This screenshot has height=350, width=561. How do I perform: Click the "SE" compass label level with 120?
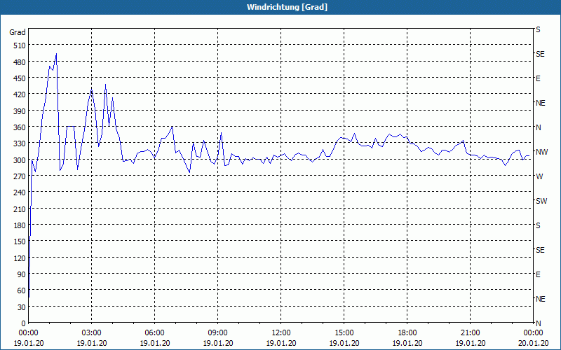coord(540,250)
